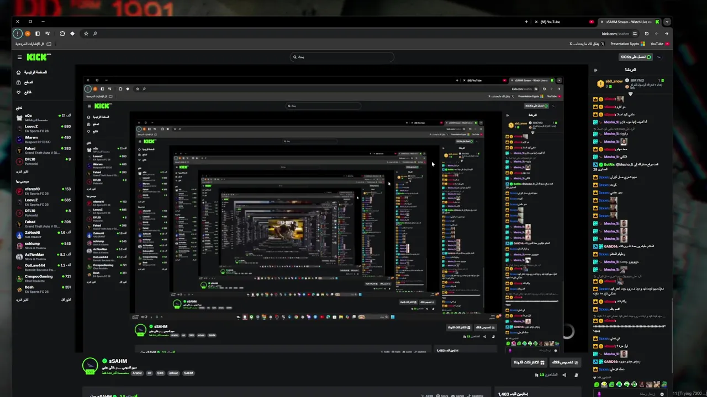Open OutLaw444 channel in the sidebar
This screenshot has width=707, height=397.
pyautogui.click(x=44, y=267)
